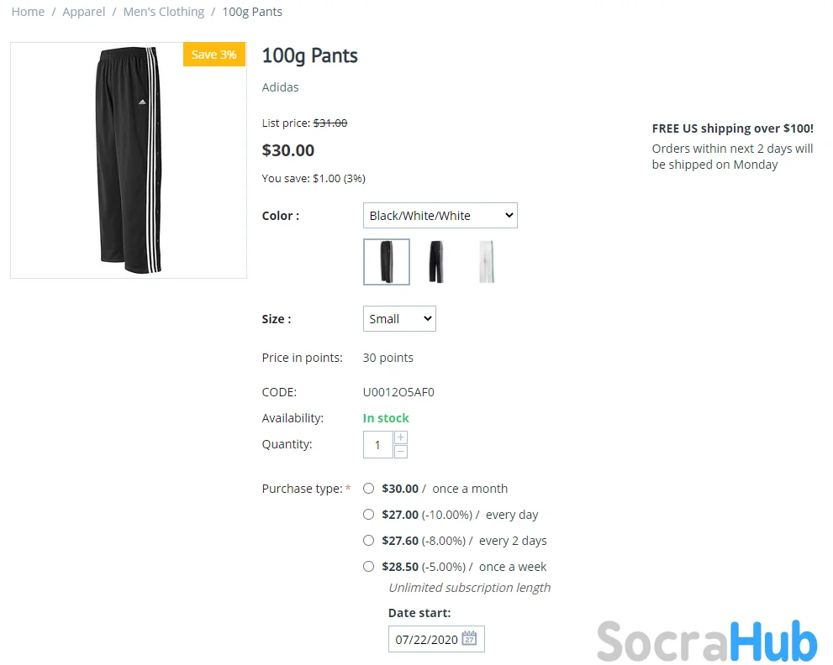Open Apparel breadcrumb link

[84, 12]
